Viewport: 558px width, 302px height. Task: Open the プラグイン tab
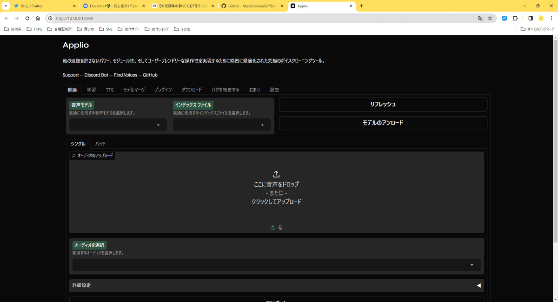click(163, 90)
